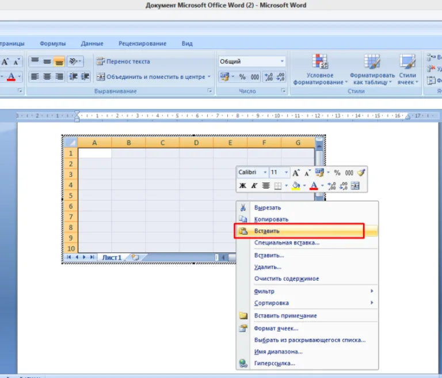The image size is (442, 378).
Task: Click Объединить и поместить в центре
Action: (x=151, y=77)
